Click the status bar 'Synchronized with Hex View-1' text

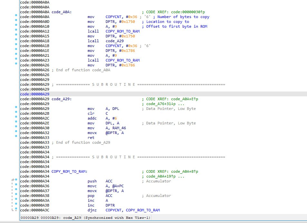[x=117, y=218]
